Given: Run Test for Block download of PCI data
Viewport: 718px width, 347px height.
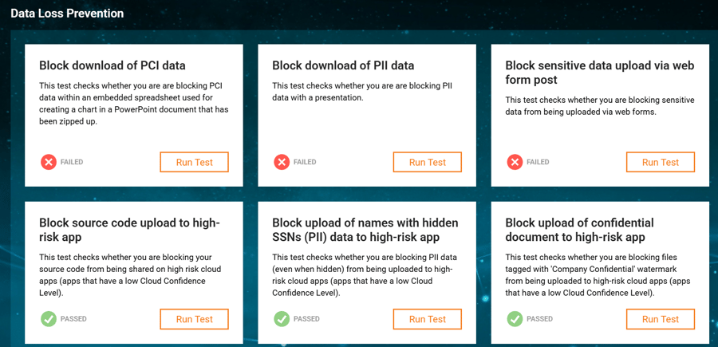Looking at the screenshot, I should [194, 162].
